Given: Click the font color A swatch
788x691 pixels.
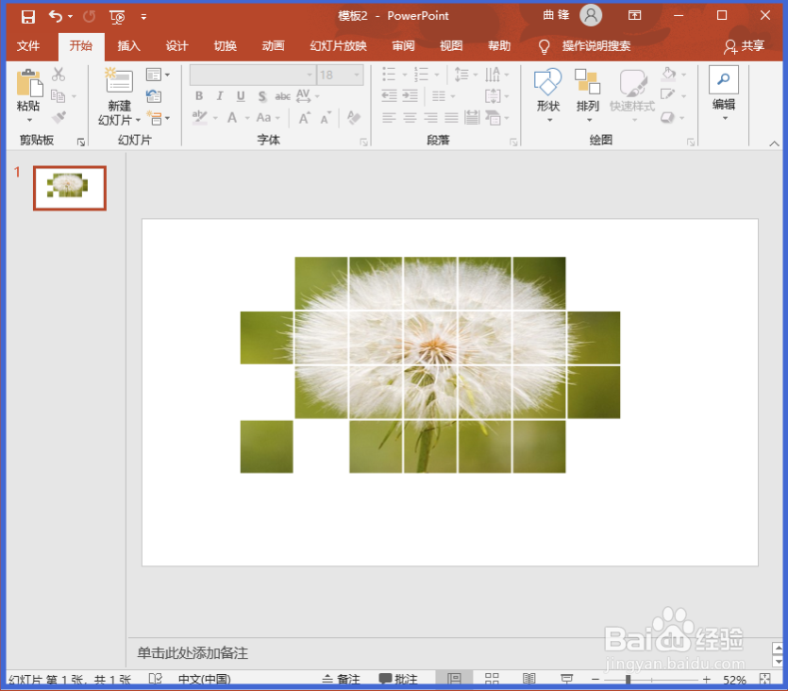Looking at the screenshot, I should [231, 118].
